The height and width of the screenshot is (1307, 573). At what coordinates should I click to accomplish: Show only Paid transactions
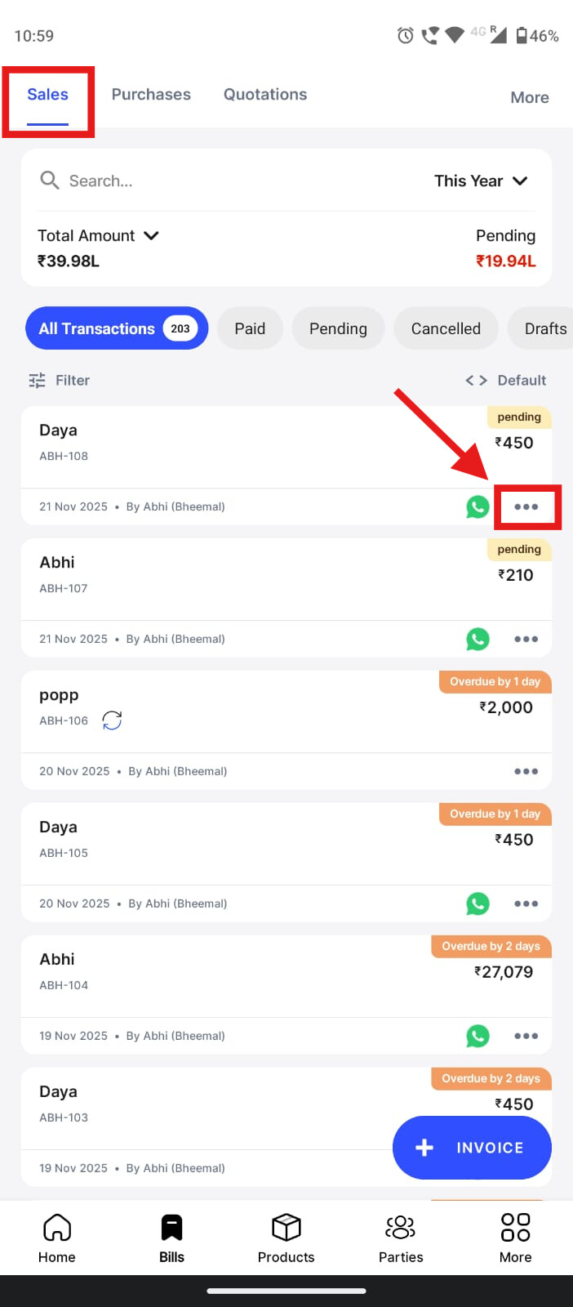[x=250, y=329]
